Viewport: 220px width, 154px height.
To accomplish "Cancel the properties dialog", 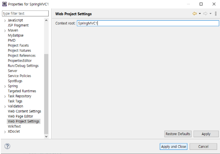I will [203, 146].
